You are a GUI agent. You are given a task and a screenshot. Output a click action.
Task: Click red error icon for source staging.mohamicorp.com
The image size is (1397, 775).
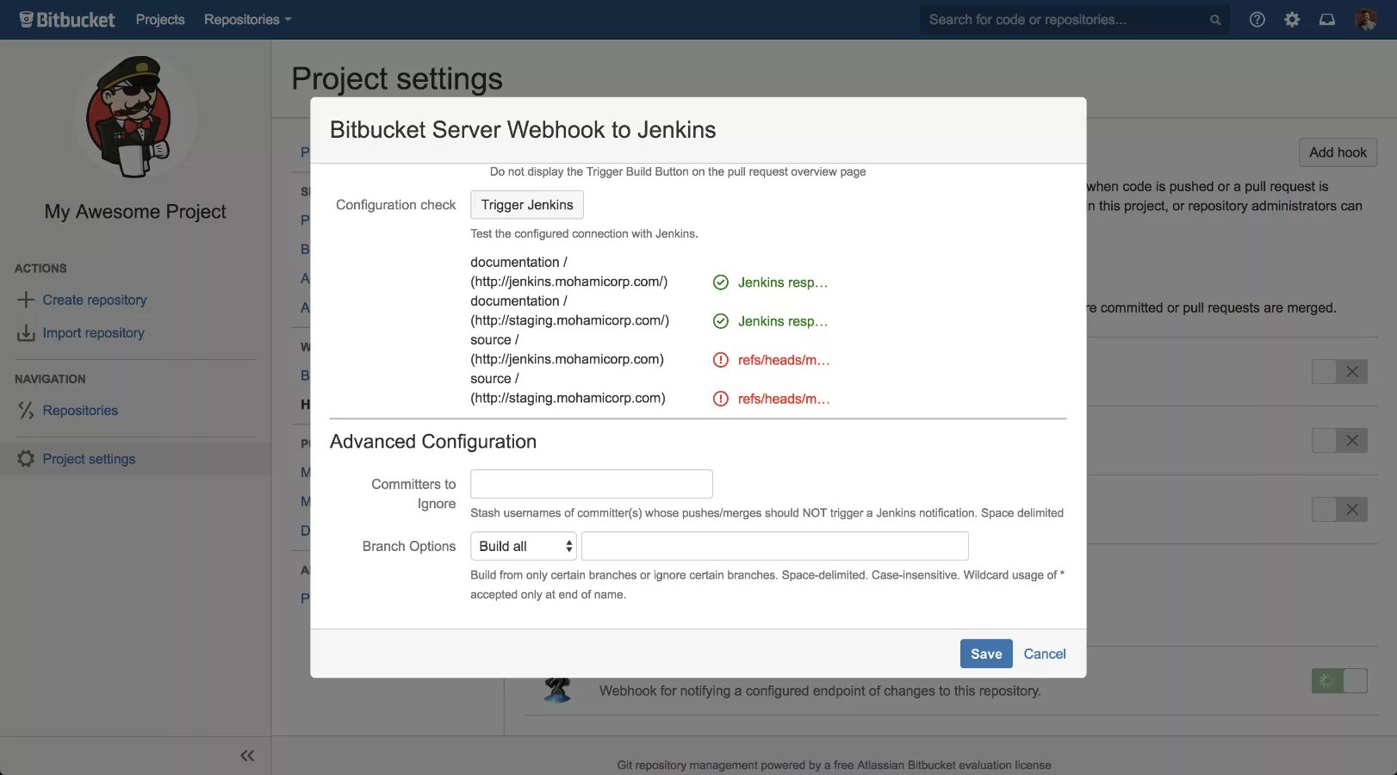point(721,399)
